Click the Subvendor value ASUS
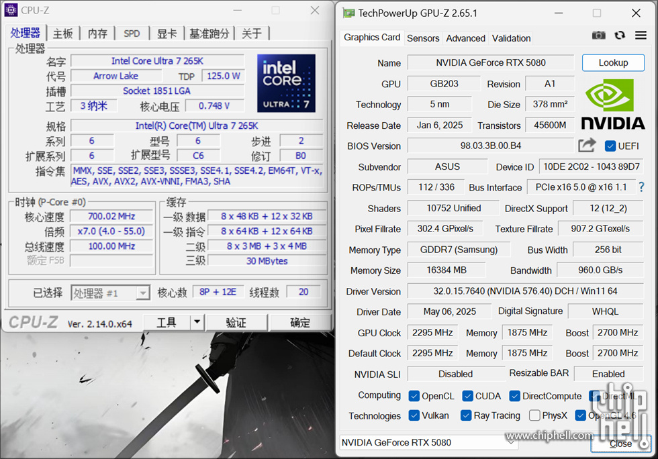658x459 pixels. point(447,166)
